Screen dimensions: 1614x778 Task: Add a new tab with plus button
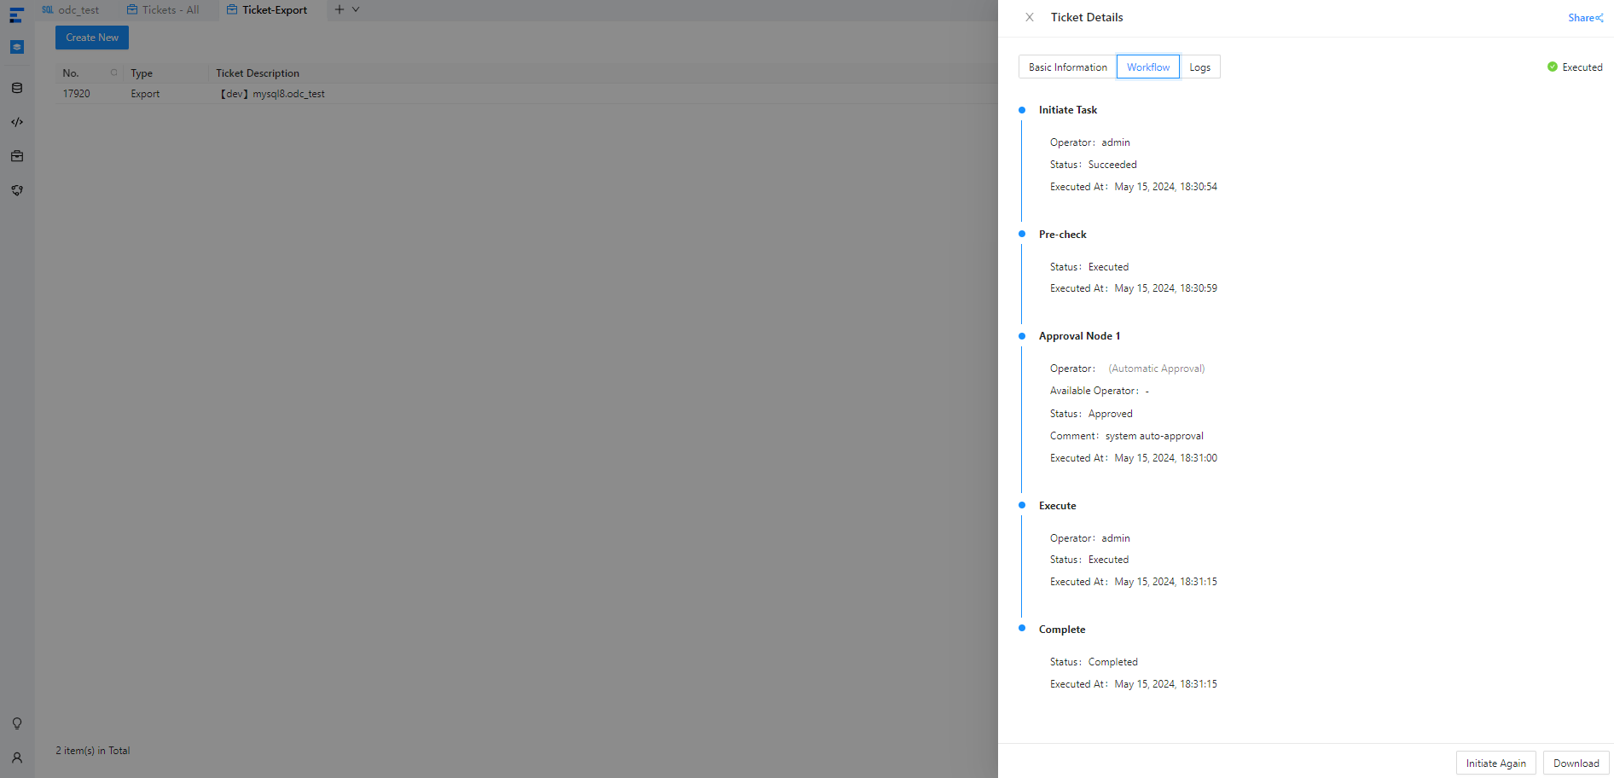(x=340, y=9)
